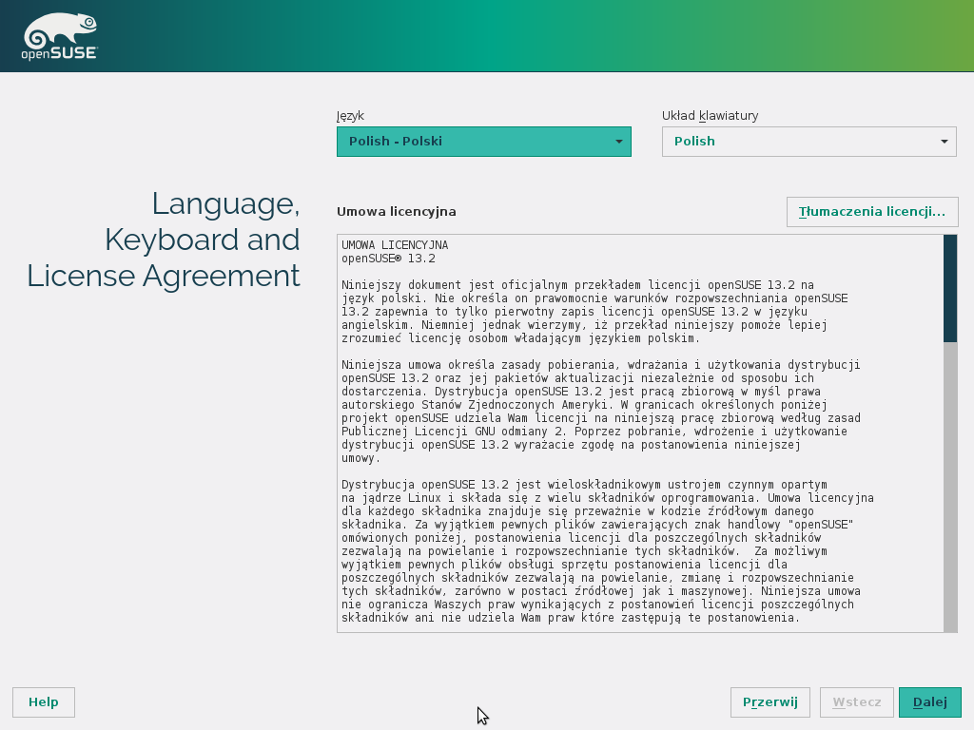
Task: Click the license scrollbar track below thumb
Action: [x=949, y=485]
